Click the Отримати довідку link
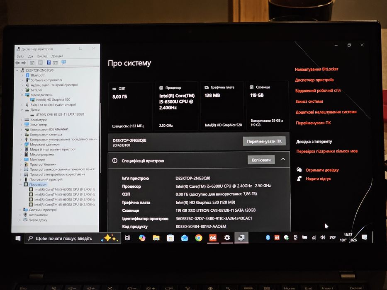This screenshot has height=290, width=387. [x=322, y=170]
